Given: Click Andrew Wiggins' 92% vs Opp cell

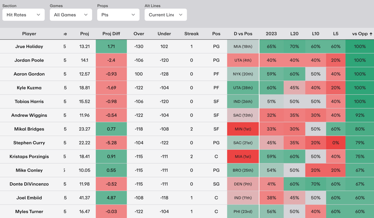Looking at the screenshot, I should (x=360, y=115).
